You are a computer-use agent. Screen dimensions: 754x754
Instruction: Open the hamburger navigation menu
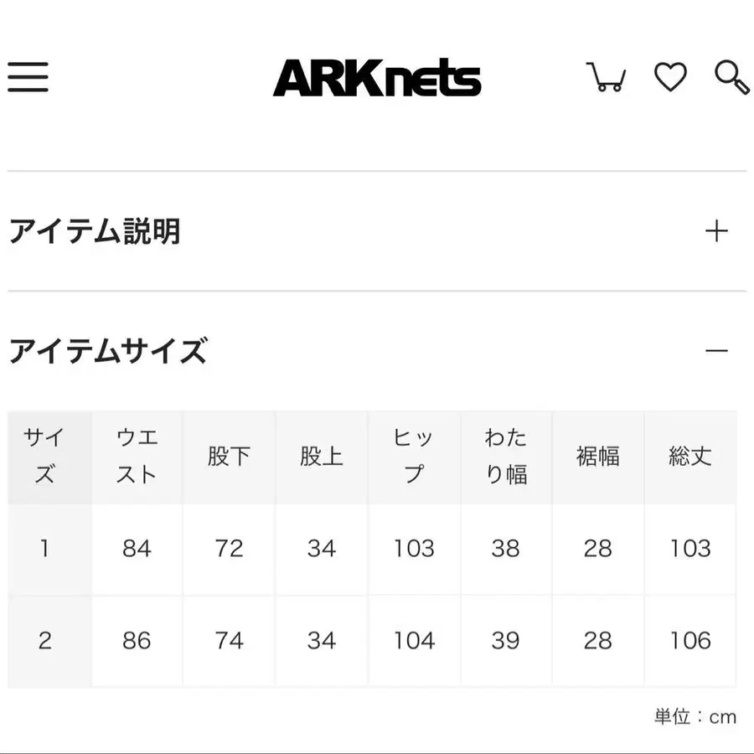coord(28,78)
